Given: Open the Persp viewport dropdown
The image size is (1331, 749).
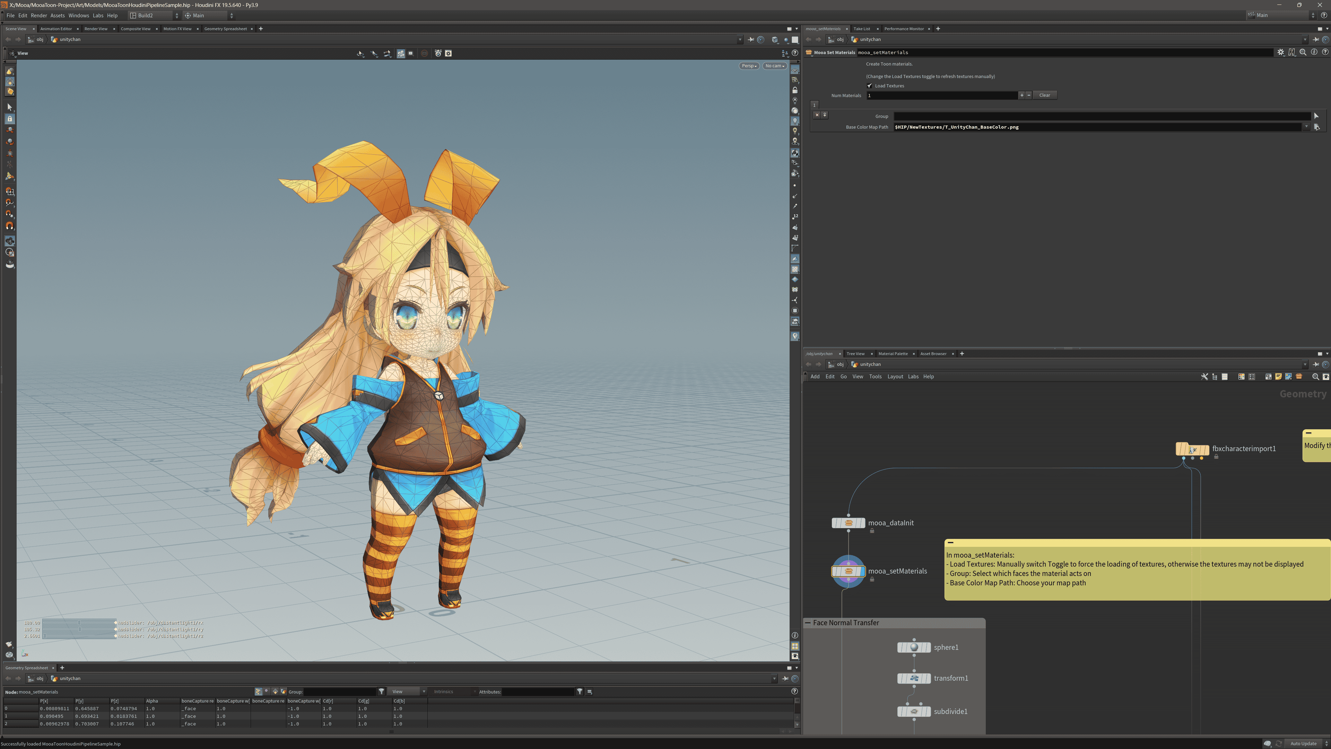Looking at the screenshot, I should click(x=749, y=66).
